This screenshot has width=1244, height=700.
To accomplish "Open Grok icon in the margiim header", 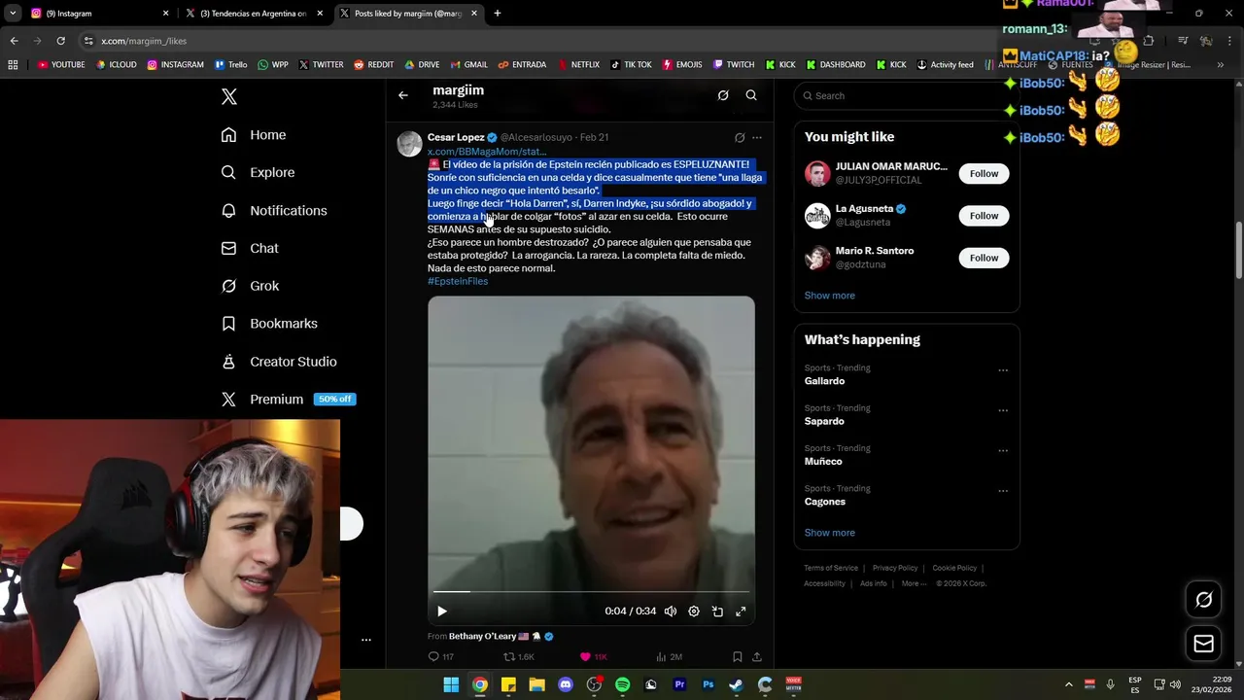I will click(x=723, y=95).
